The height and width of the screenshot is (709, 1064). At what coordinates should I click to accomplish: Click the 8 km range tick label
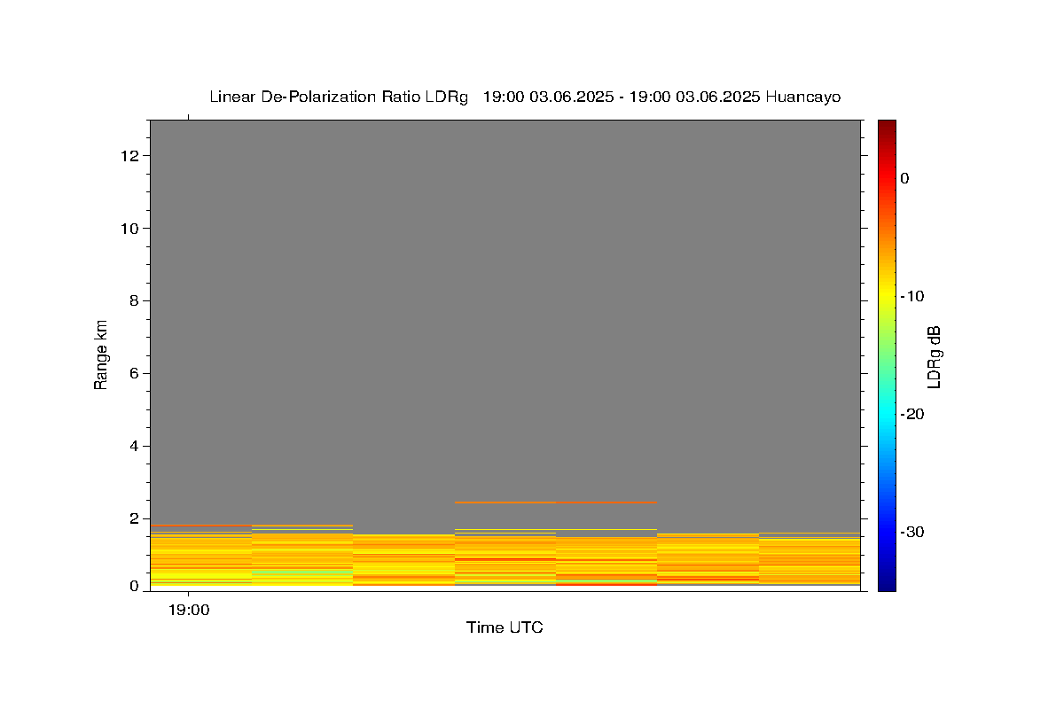(136, 301)
